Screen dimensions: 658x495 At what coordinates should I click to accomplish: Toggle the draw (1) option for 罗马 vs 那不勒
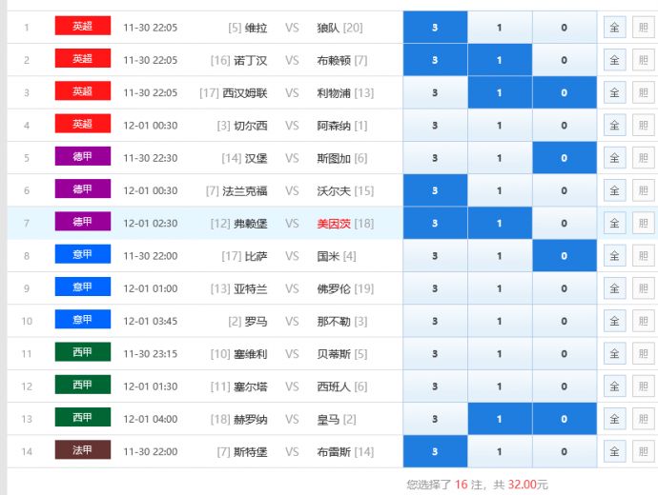tap(500, 322)
